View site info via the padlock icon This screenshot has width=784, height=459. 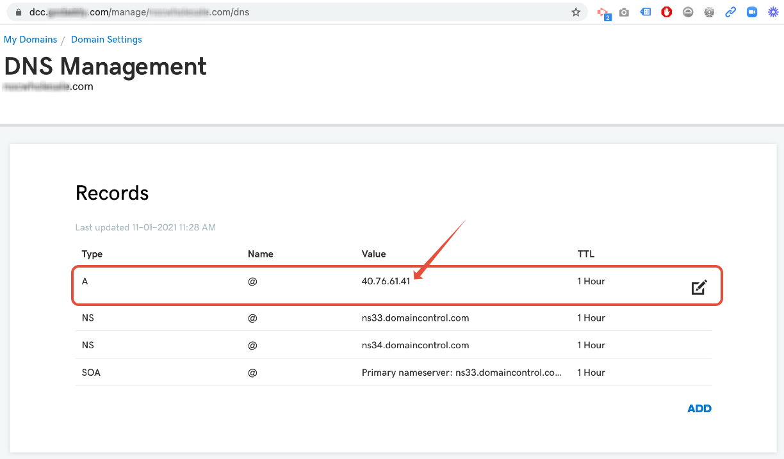click(19, 12)
